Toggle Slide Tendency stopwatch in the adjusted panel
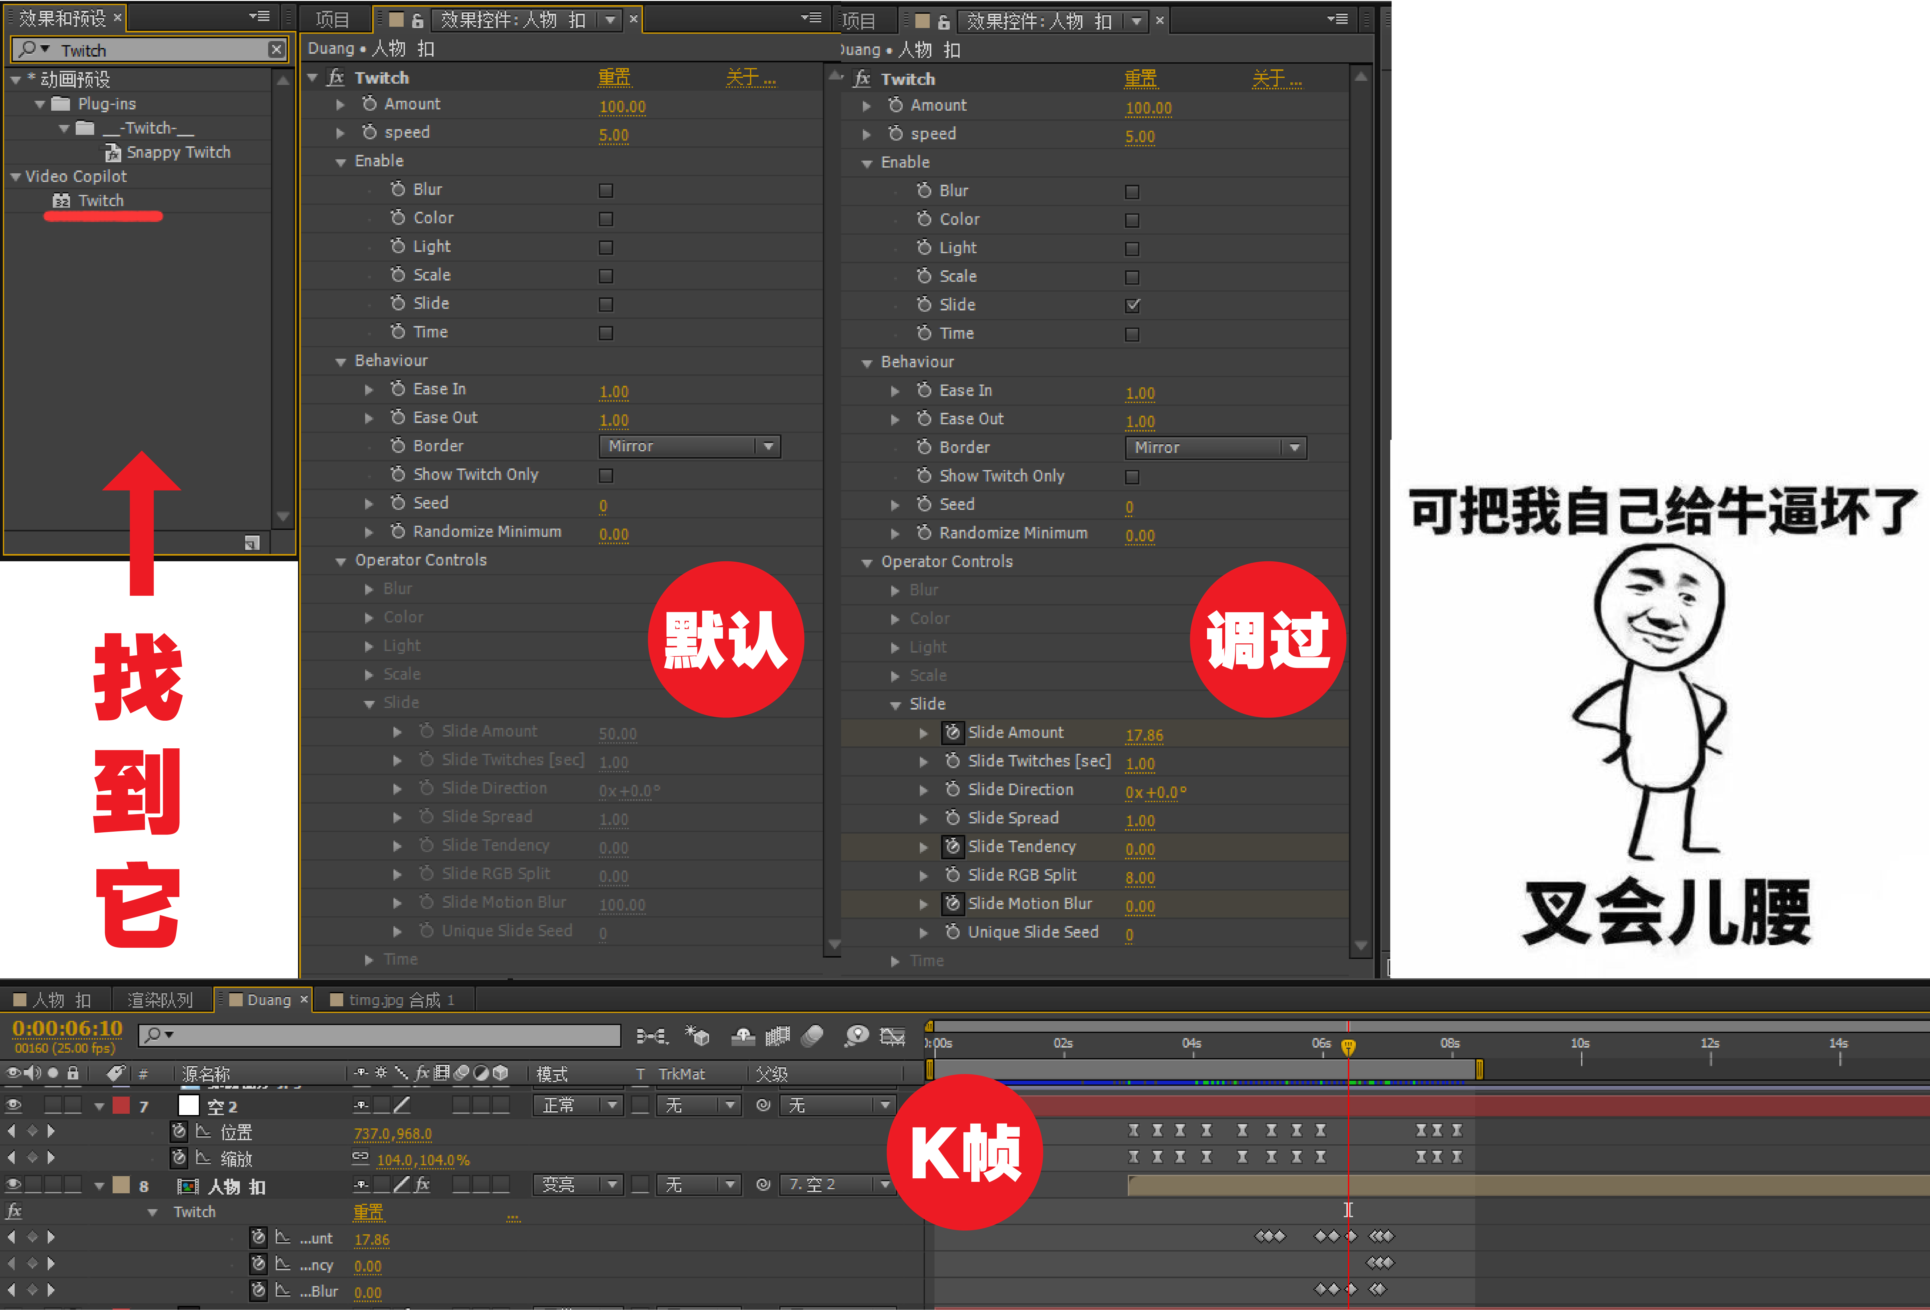 click(x=953, y=846)
